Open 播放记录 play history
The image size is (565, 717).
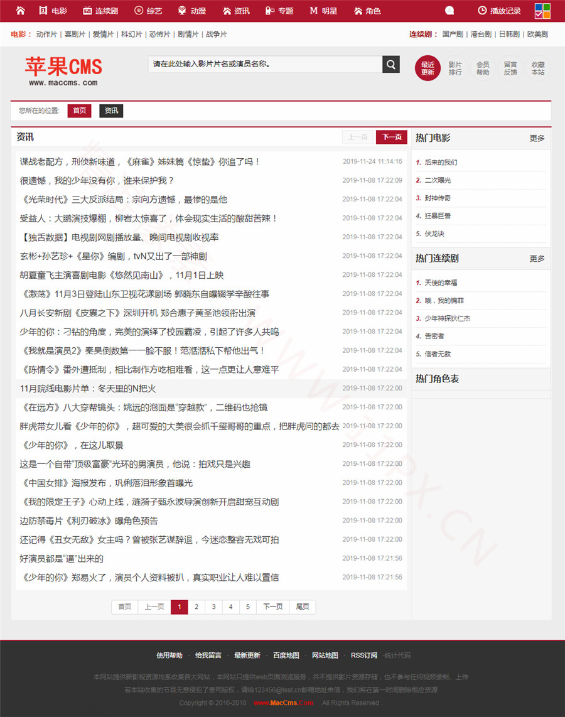pos(499,11)
